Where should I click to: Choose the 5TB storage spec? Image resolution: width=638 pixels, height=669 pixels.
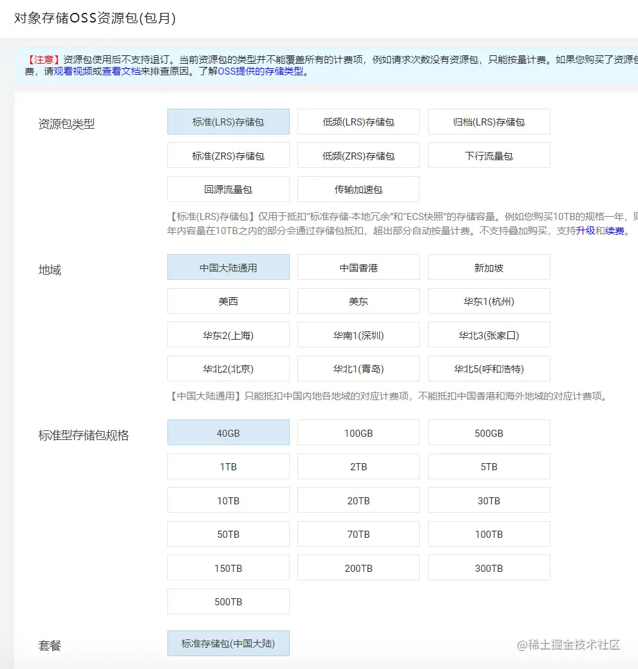(489, 466)
